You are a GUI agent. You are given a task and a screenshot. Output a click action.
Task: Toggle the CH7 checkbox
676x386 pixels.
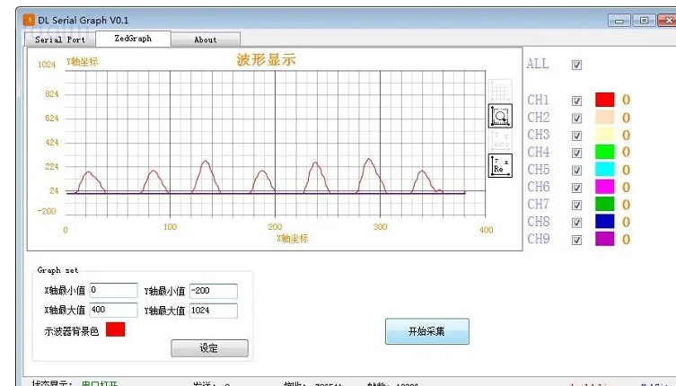click(576, 205)
